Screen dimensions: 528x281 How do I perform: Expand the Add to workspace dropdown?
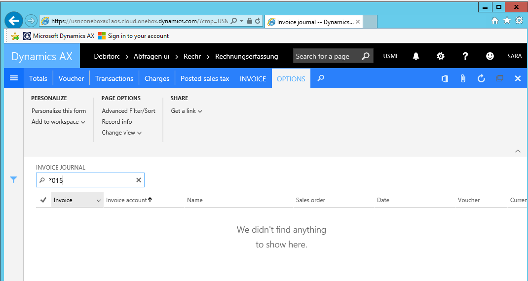(58, 122)
